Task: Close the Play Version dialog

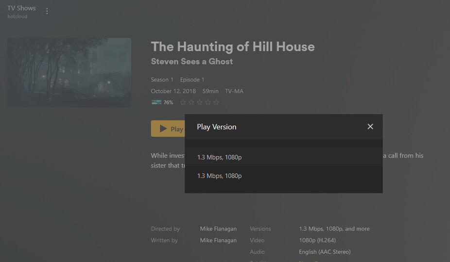Action: (x=370, y=127)
